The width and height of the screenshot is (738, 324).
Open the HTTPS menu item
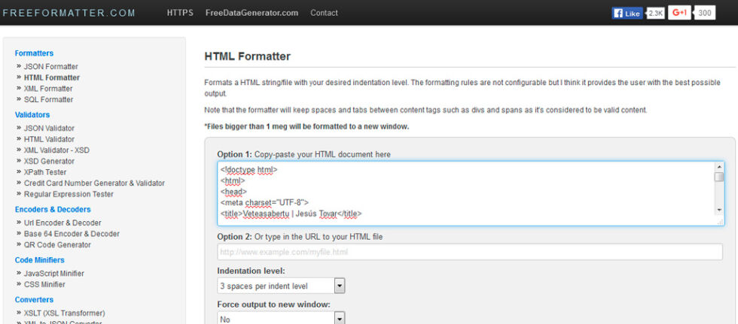[180, 13]
